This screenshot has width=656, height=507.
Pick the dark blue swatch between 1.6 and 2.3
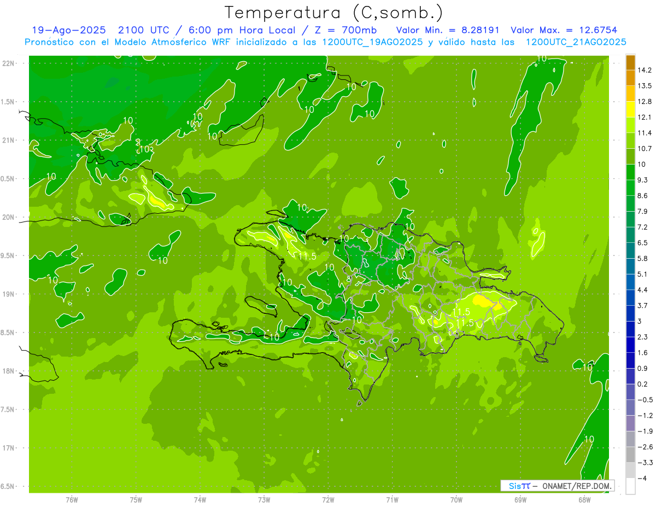click(630, 345)
